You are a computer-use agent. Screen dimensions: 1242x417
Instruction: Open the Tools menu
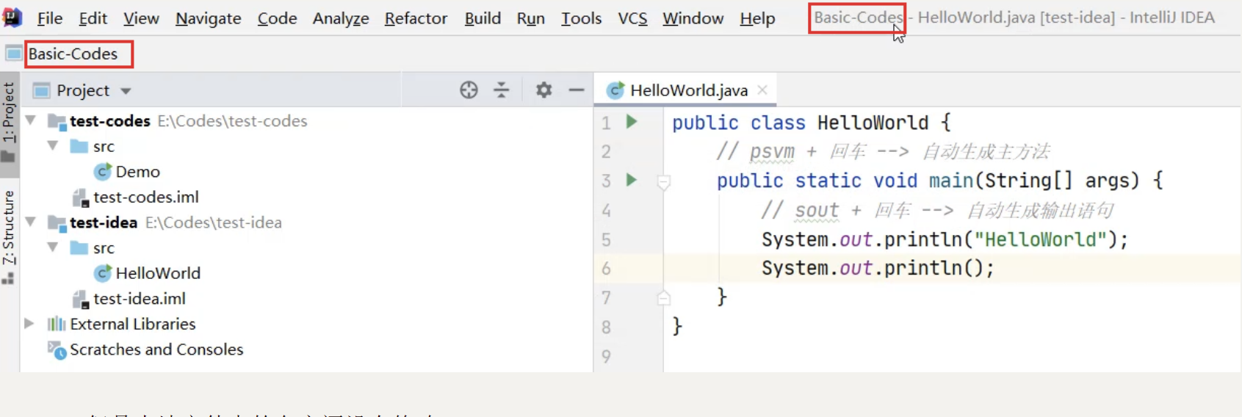tap(581, 18)
